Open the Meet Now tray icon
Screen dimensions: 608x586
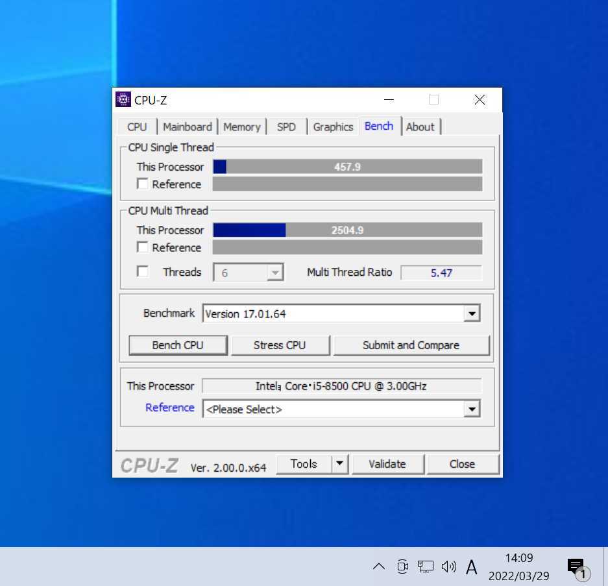point(402,567)
